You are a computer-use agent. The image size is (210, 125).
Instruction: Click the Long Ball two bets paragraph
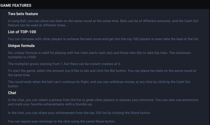[x=103, y=23]
